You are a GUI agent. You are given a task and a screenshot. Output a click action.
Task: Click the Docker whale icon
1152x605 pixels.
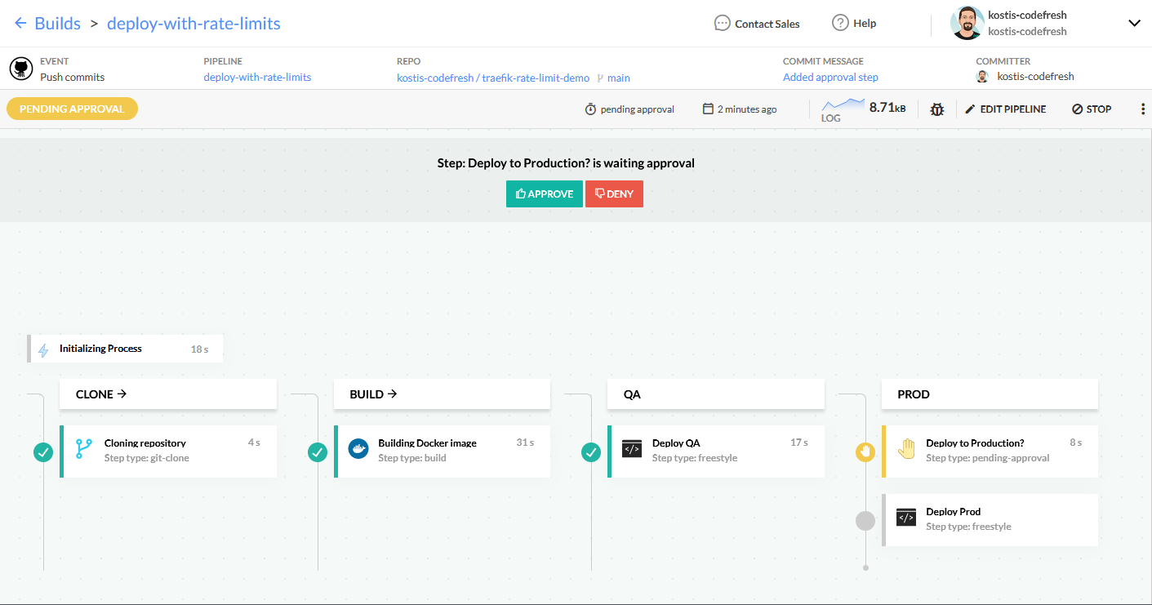point(358,449)
